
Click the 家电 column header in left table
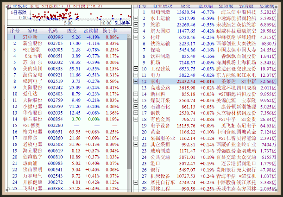pos(32,31)
